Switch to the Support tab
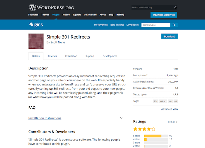Image resolution: width=205 pixels, height=148 pixels. click(90, 56)
